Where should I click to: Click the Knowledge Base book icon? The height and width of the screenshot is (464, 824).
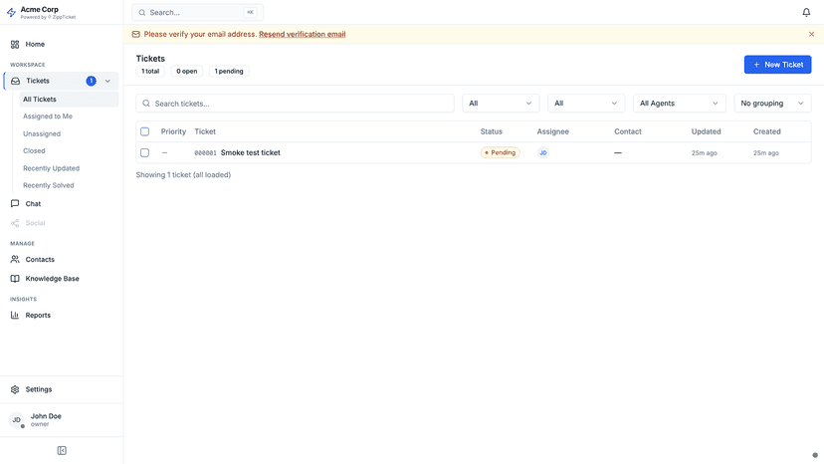pyautogui.click(x=15, y=279)
